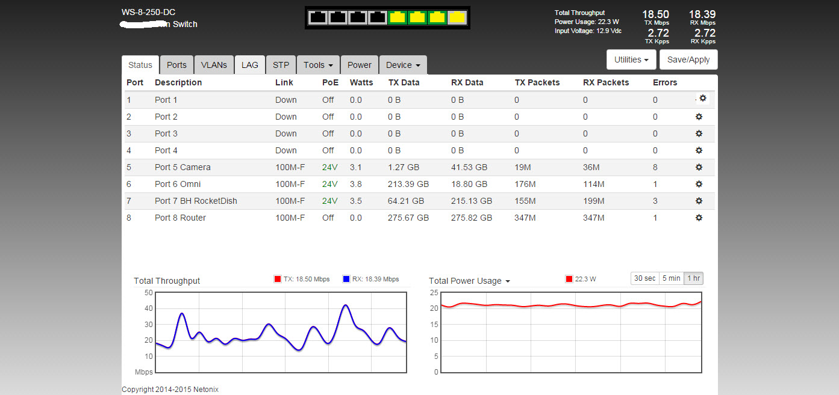Open gear settings for Port 8 Router
Image resolution: width=839 pixels, height=395 pixels.
(x=699, y=218)
